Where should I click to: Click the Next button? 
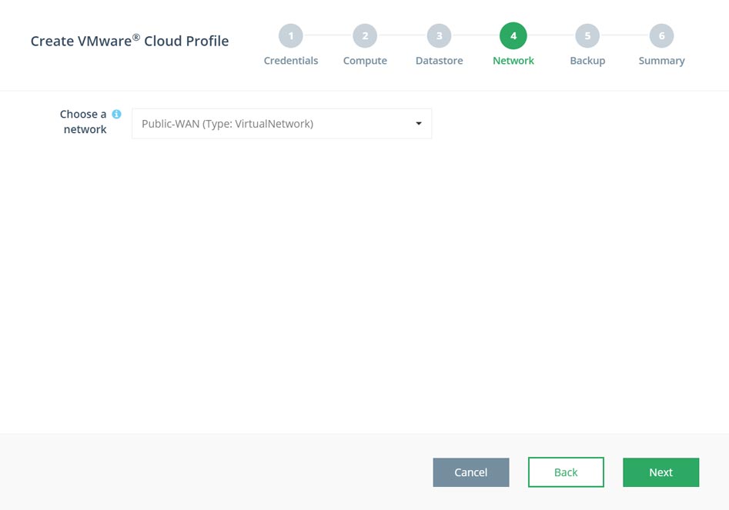point(660,472)
